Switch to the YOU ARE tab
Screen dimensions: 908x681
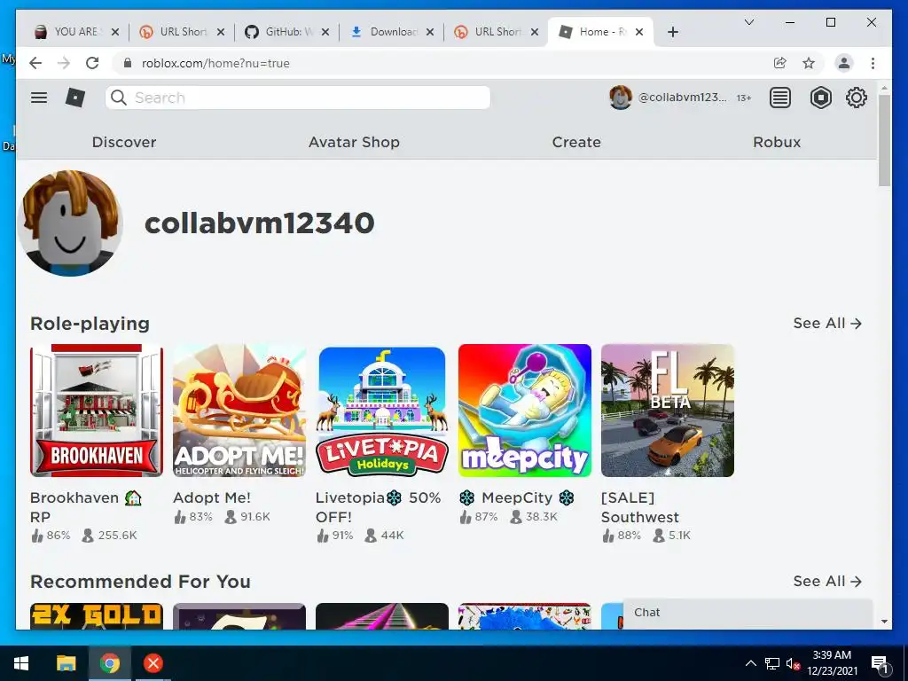point(75,32)
